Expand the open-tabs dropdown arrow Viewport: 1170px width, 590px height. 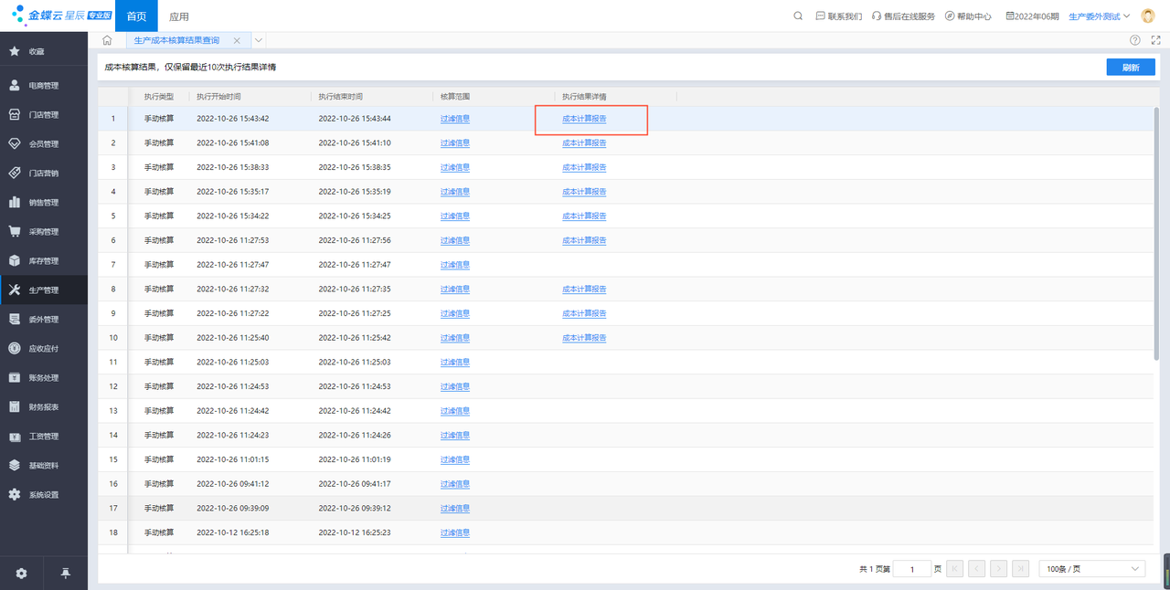259,40
